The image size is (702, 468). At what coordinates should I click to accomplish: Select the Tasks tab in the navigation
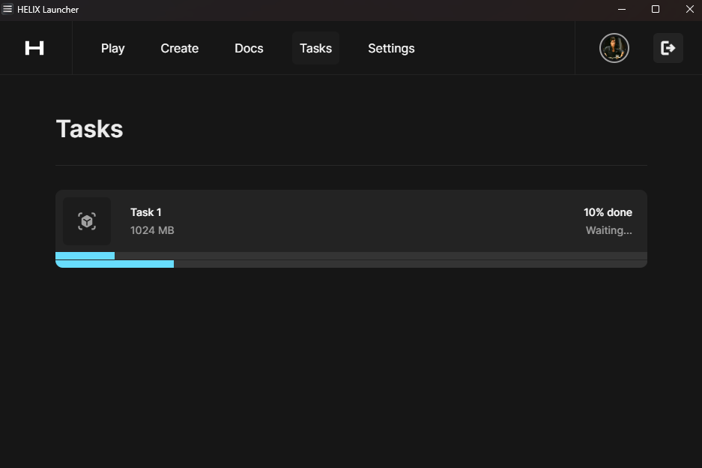[x=315, y=48]
